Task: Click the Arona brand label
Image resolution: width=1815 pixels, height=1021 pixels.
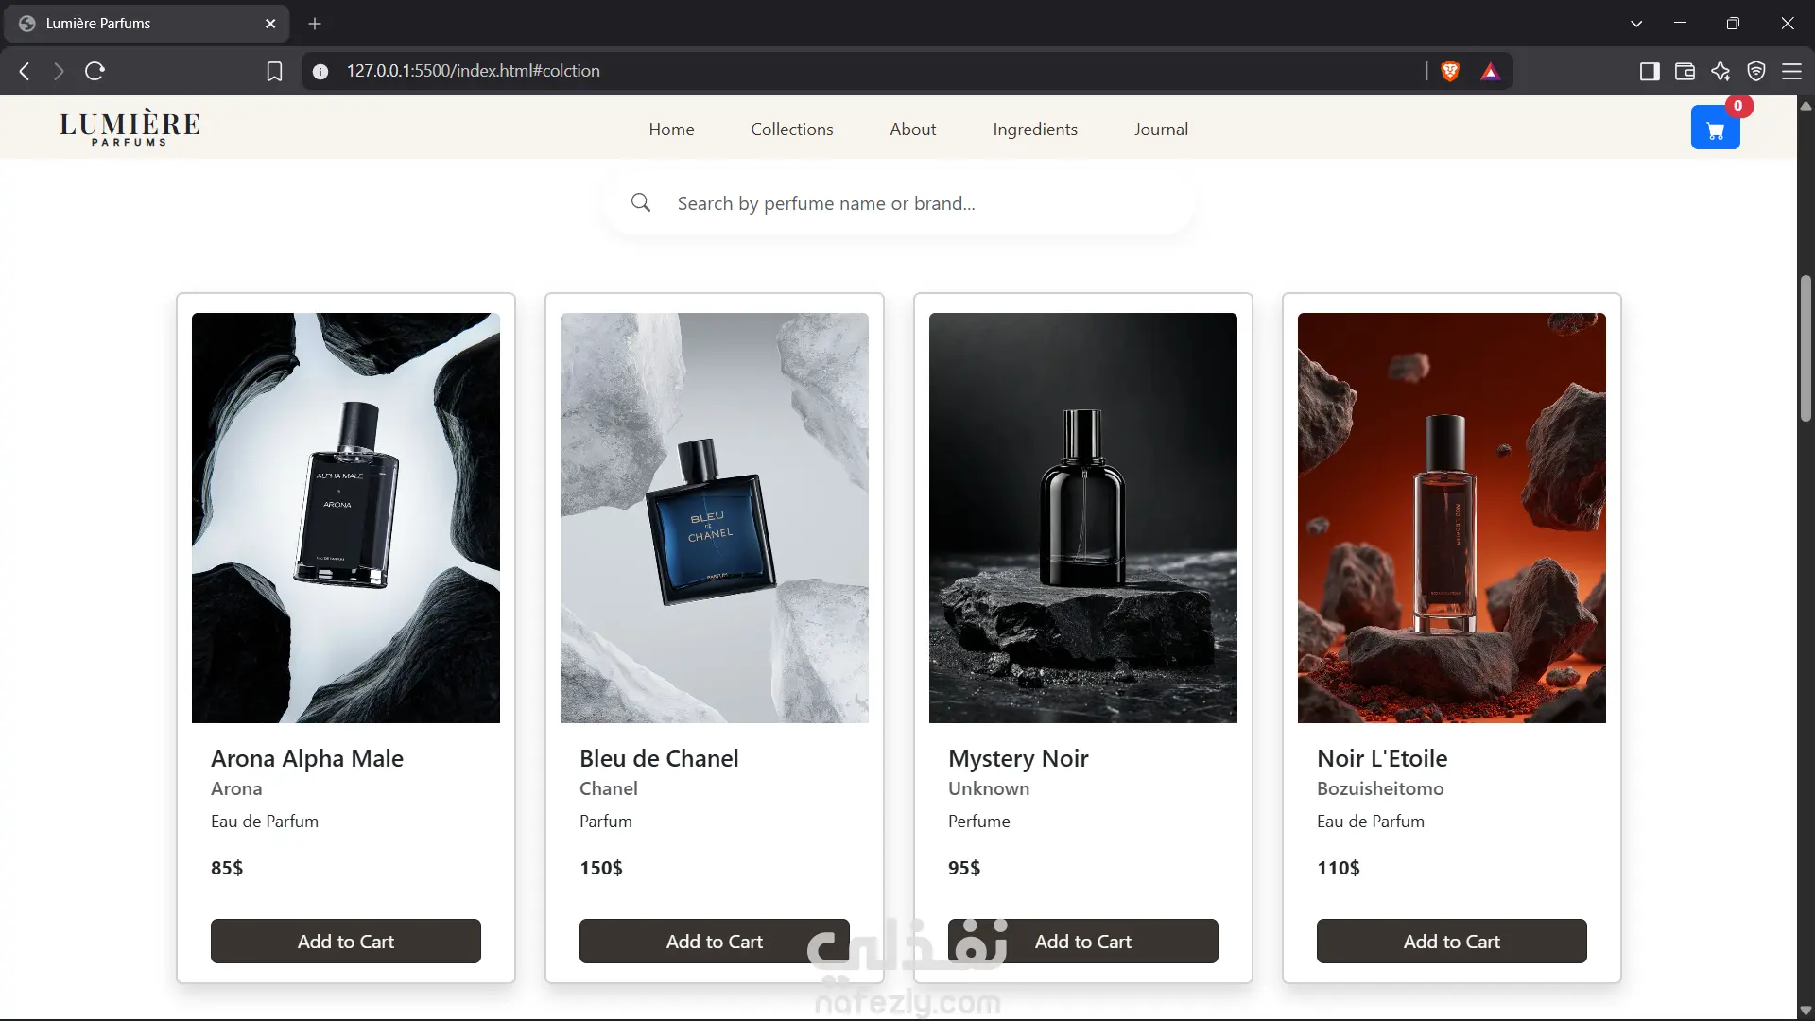Action: pos(236,788)
